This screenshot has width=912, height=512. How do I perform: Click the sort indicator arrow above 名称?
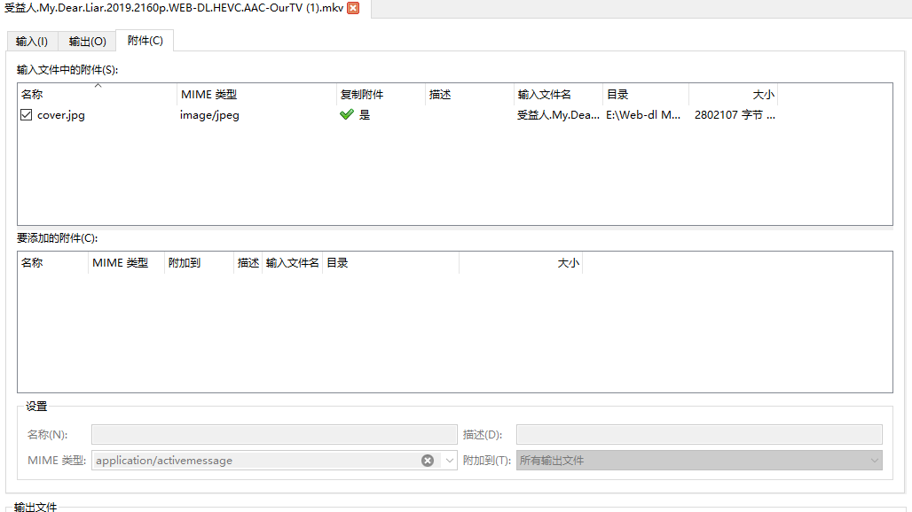point(98,85)
